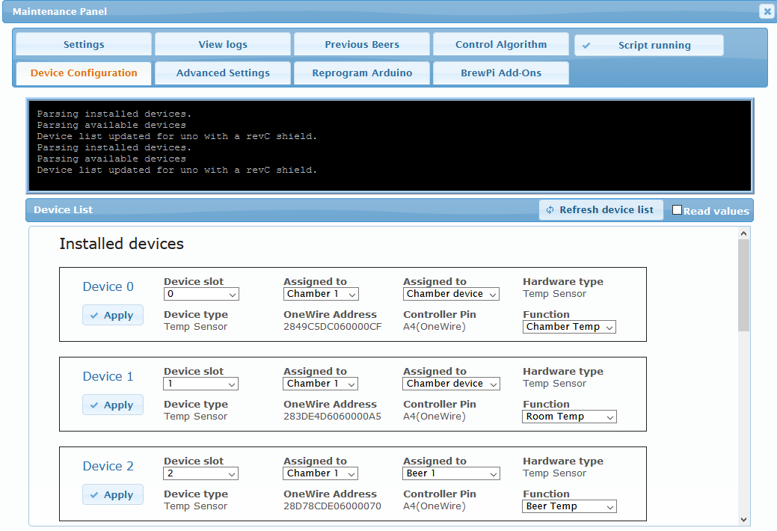Go to the Device Configuration tab
The image size is (777, 531).
(84, 73)
